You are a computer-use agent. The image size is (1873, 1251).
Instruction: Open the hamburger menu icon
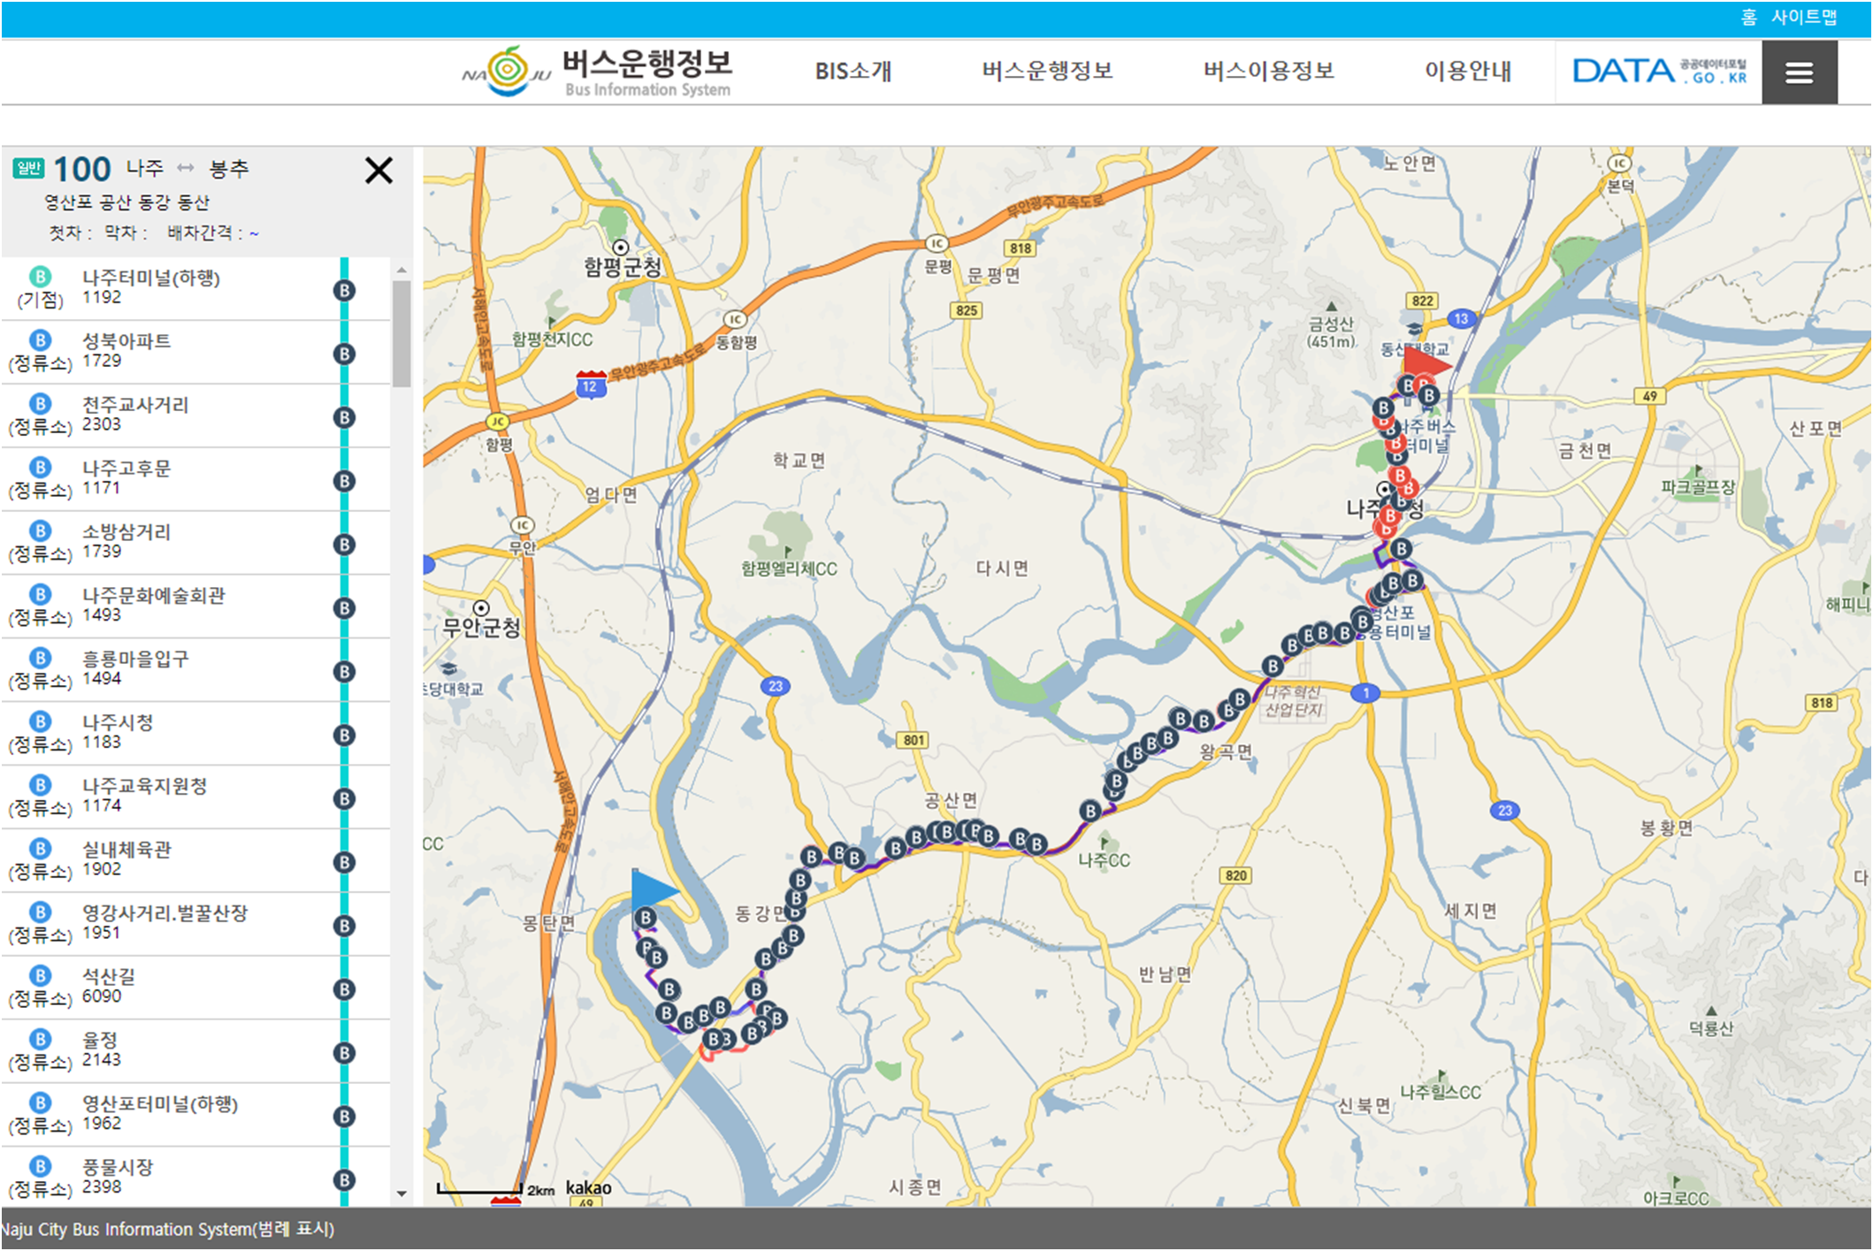click(1798, 72)
